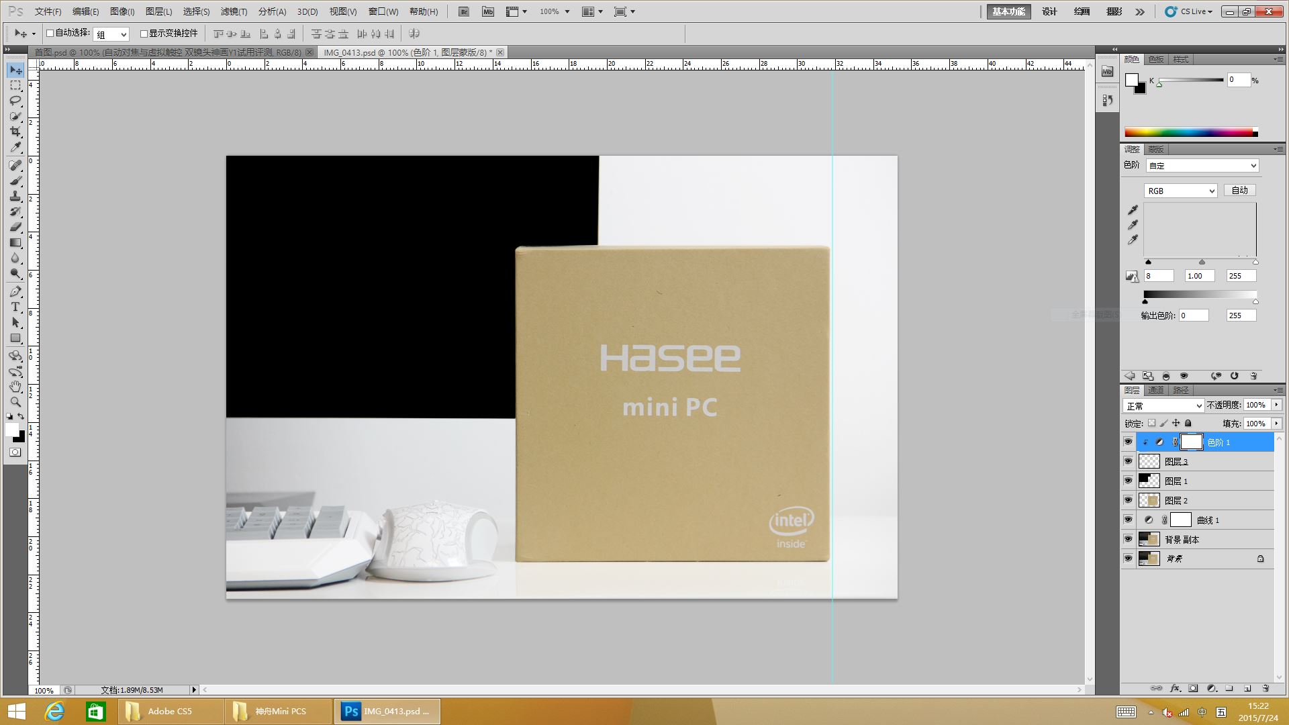The image size is (1289, 725).
Task: Switch to the 绘画 workspace
Action: click(x=1082, y=11)
